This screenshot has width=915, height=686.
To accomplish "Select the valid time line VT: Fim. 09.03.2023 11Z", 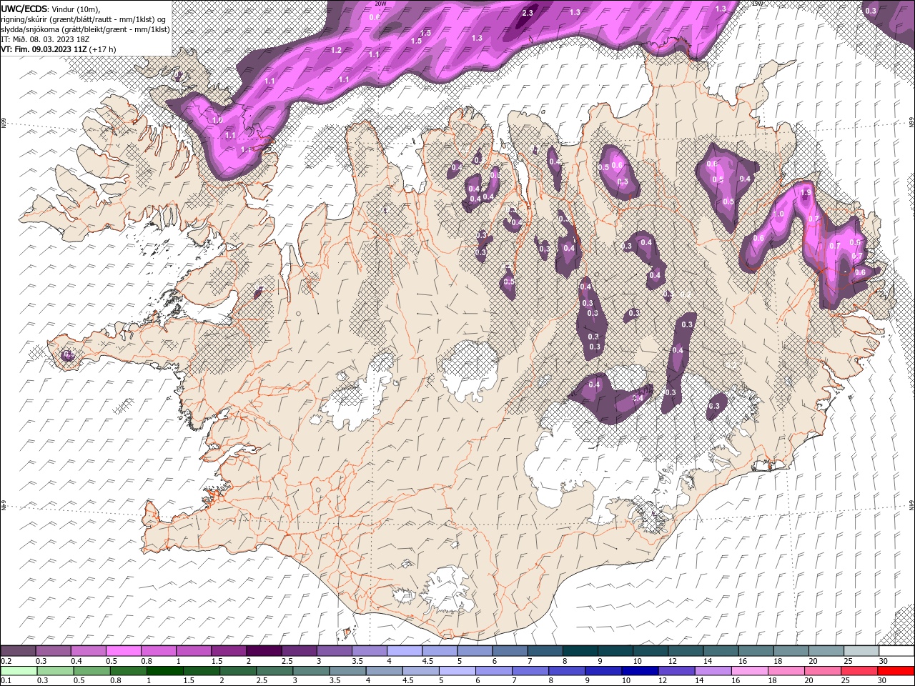I will 57,49.
